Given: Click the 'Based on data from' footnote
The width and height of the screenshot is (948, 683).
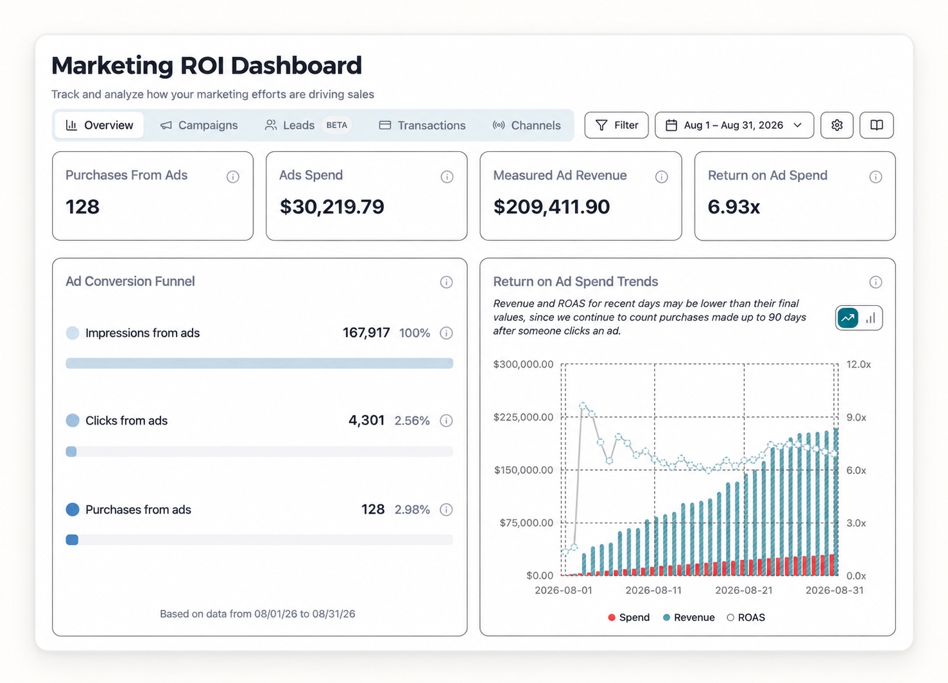Looking at the screenshot, I should point(257,614).
